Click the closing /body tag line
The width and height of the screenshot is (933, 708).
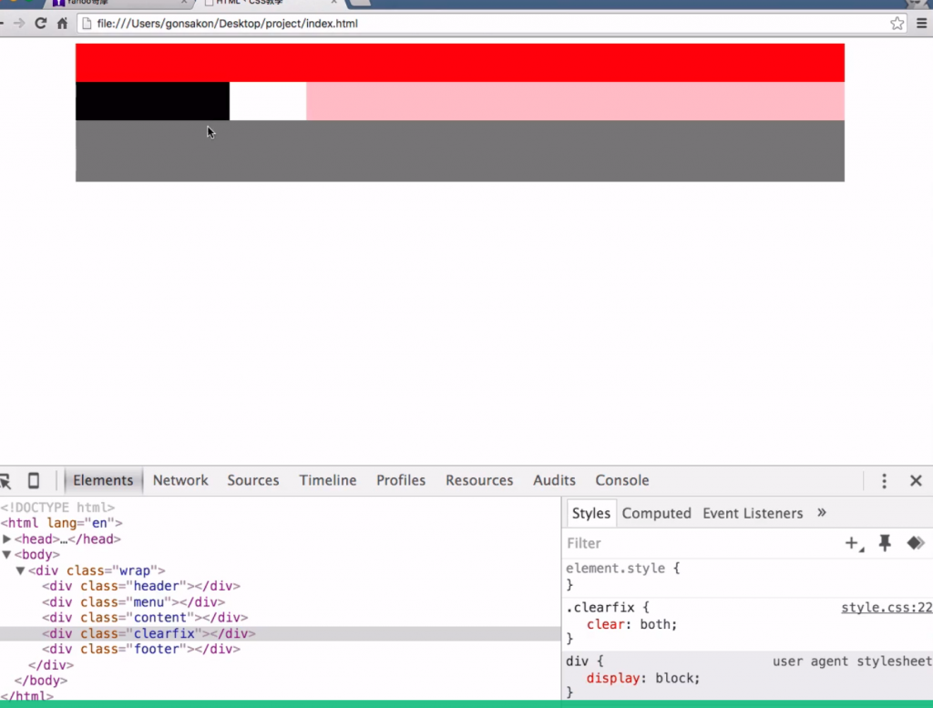coord(40,681)
